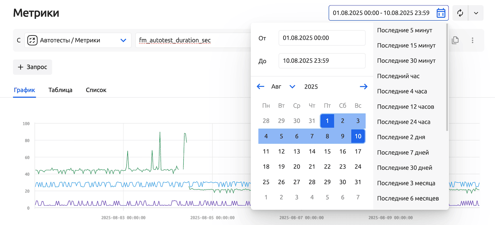The width and height of the screenshot is (495, 225).
Task: Expand the auto-refresh interval dropdown chevron
Action: (x=476, y=13)
